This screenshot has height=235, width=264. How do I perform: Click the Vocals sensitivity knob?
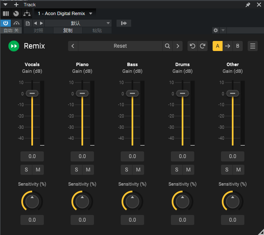coord(32,201)
